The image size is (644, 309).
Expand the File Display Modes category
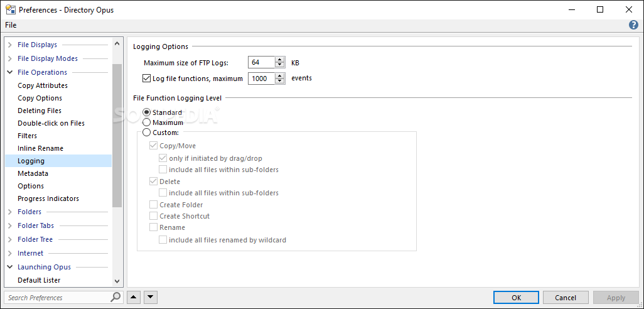pyautogui.click(x=10, y=59)
